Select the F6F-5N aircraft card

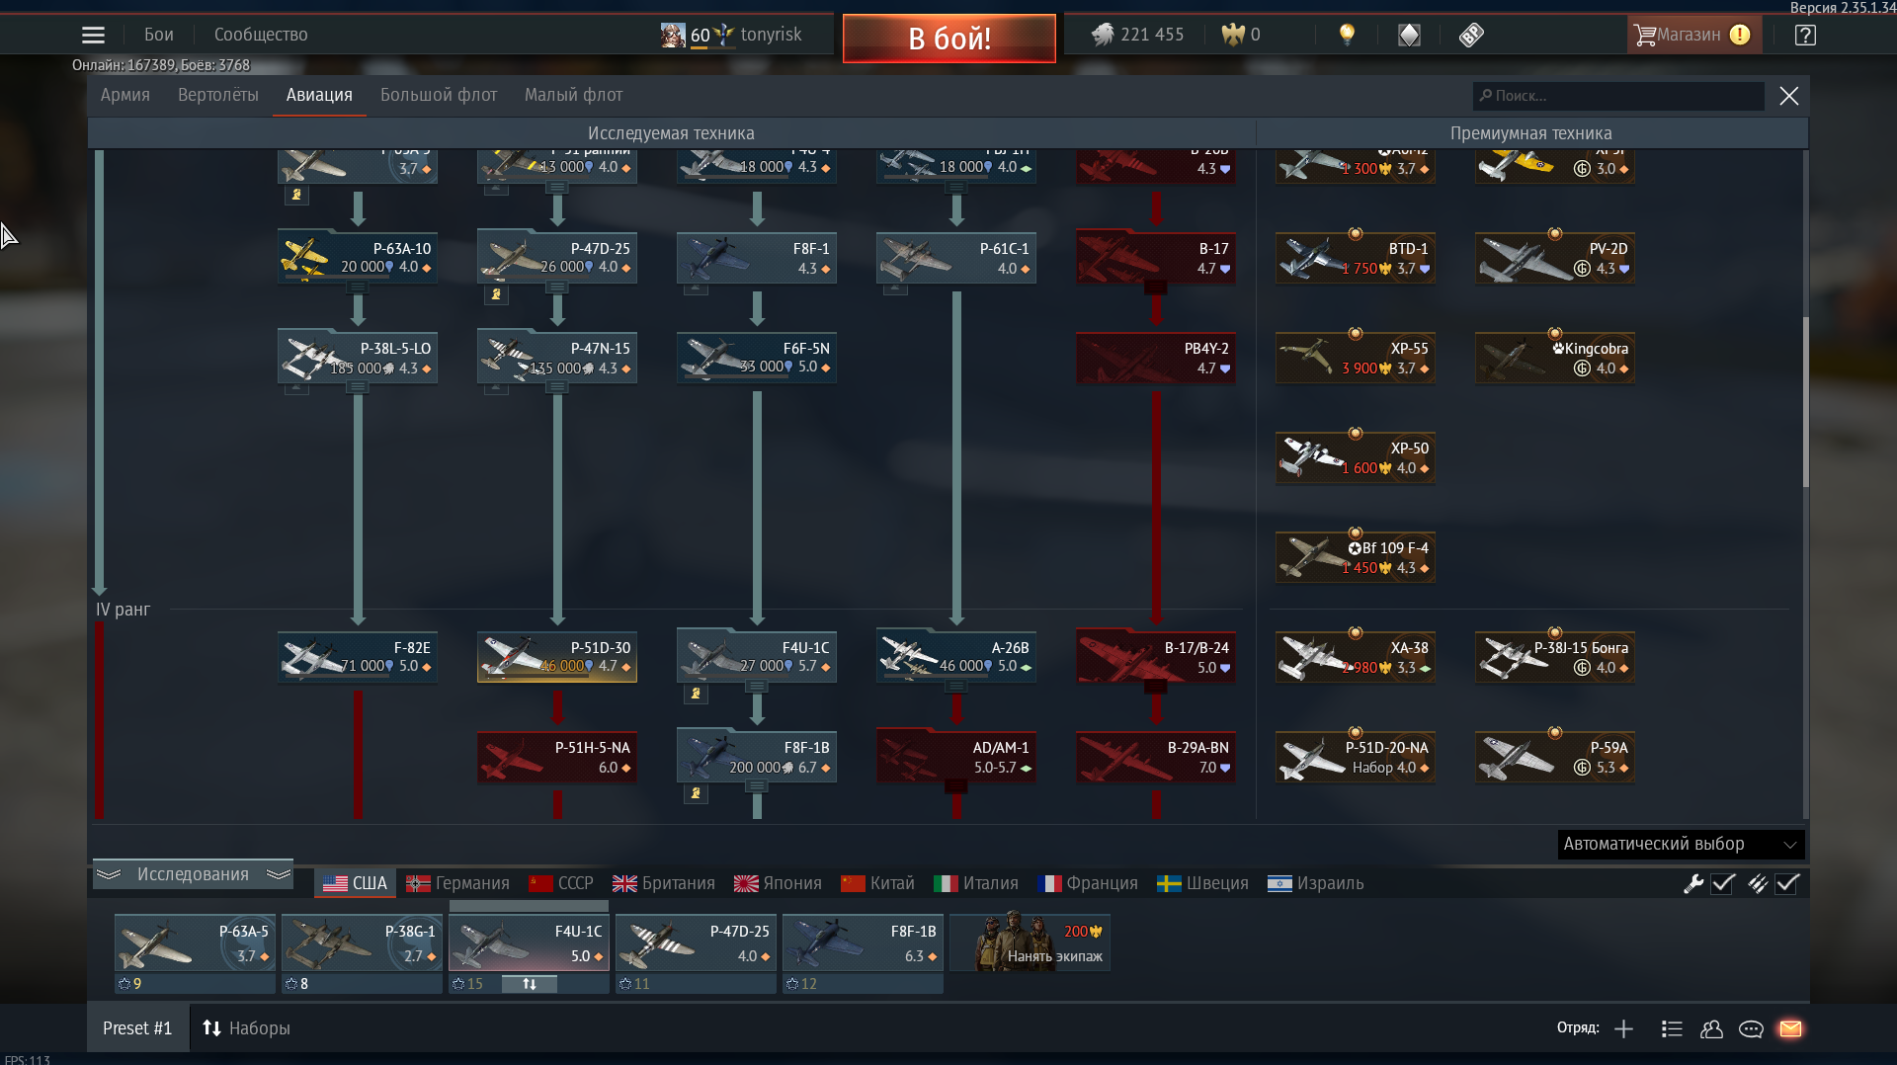point(757,358)
